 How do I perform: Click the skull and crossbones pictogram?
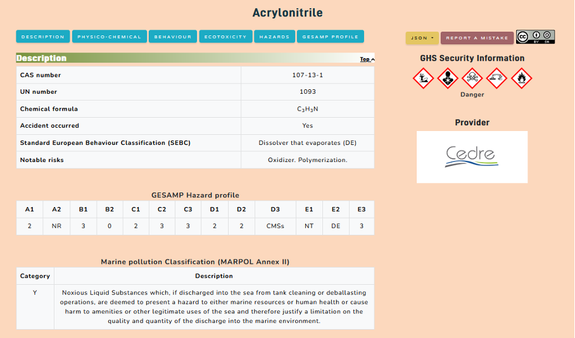(x=472, y=78)
